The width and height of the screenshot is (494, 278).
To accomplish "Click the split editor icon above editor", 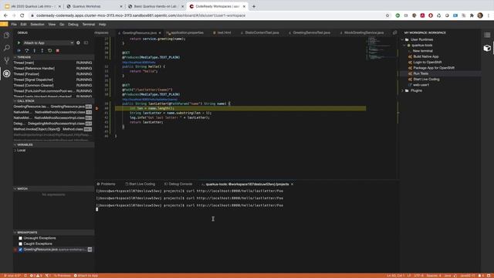I will tap(394, 32).
